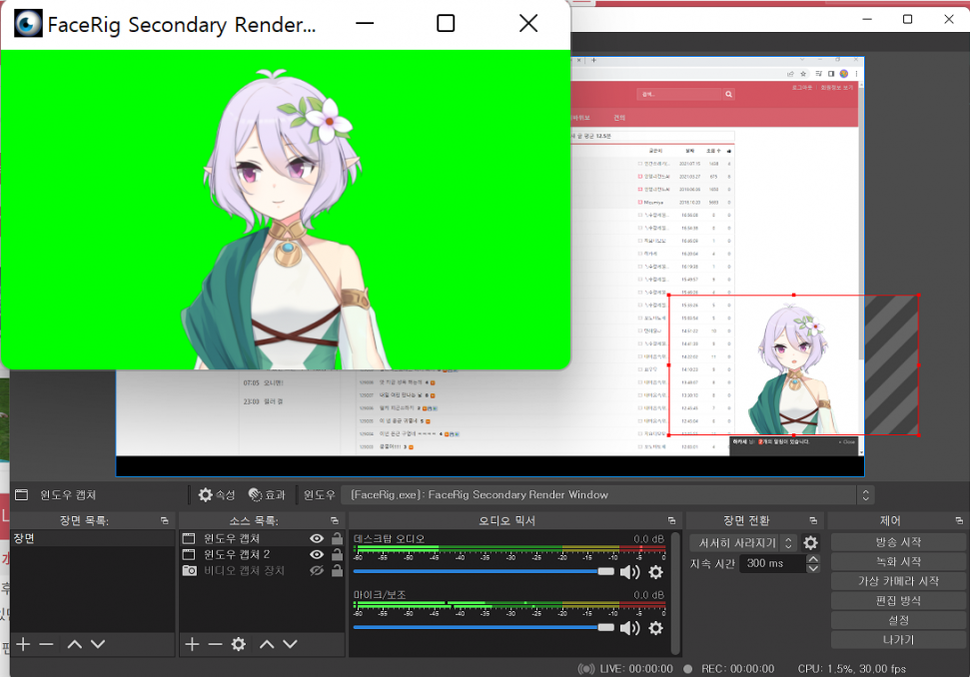Open source properties gear in source list toolbar
The width and height of the screenshot is (970, 677).
238,644
